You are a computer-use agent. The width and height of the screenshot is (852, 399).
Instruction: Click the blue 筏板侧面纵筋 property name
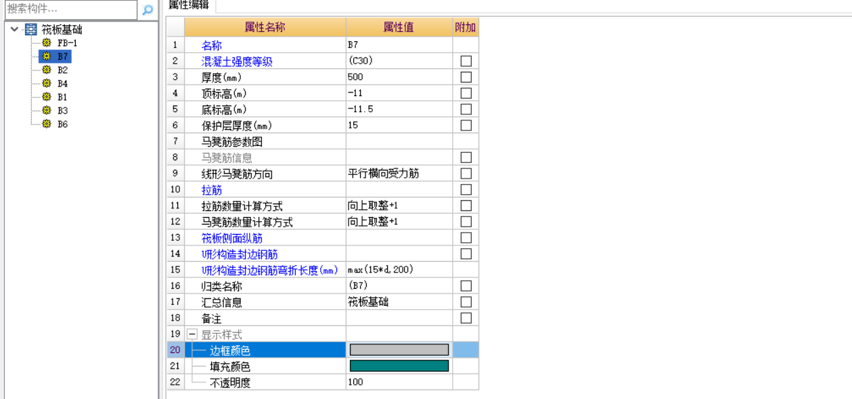click(232, 238)
